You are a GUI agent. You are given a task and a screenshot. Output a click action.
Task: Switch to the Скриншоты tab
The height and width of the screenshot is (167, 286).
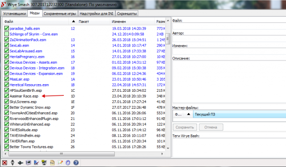(127, 13)
